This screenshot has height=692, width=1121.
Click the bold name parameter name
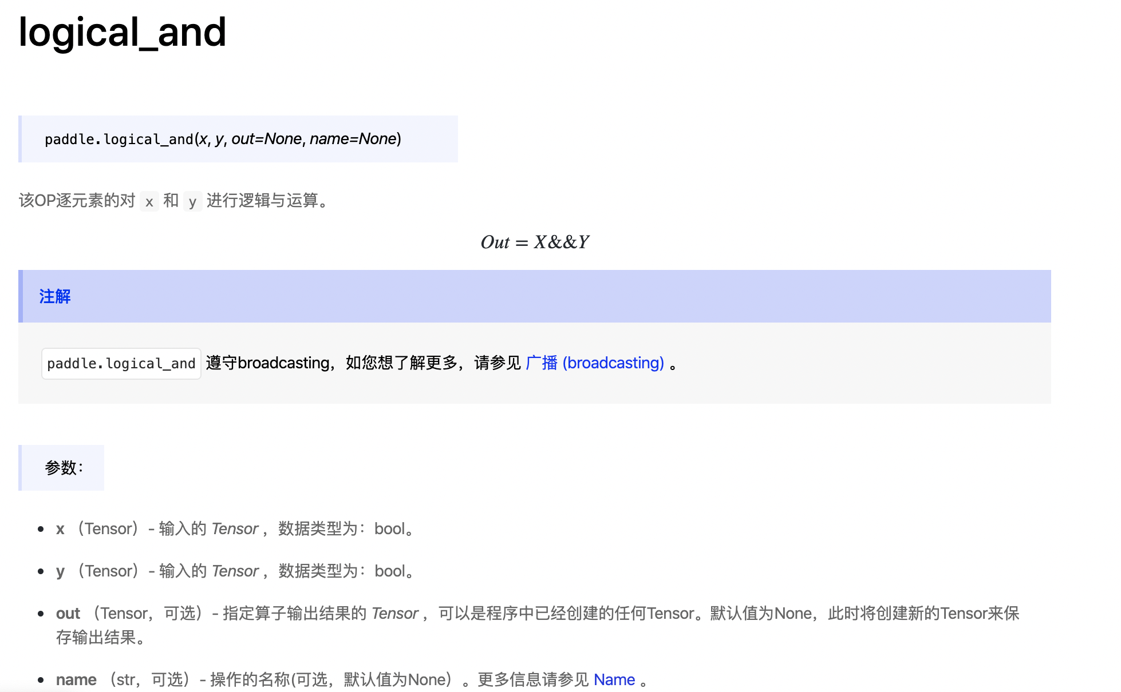[76, 679]
